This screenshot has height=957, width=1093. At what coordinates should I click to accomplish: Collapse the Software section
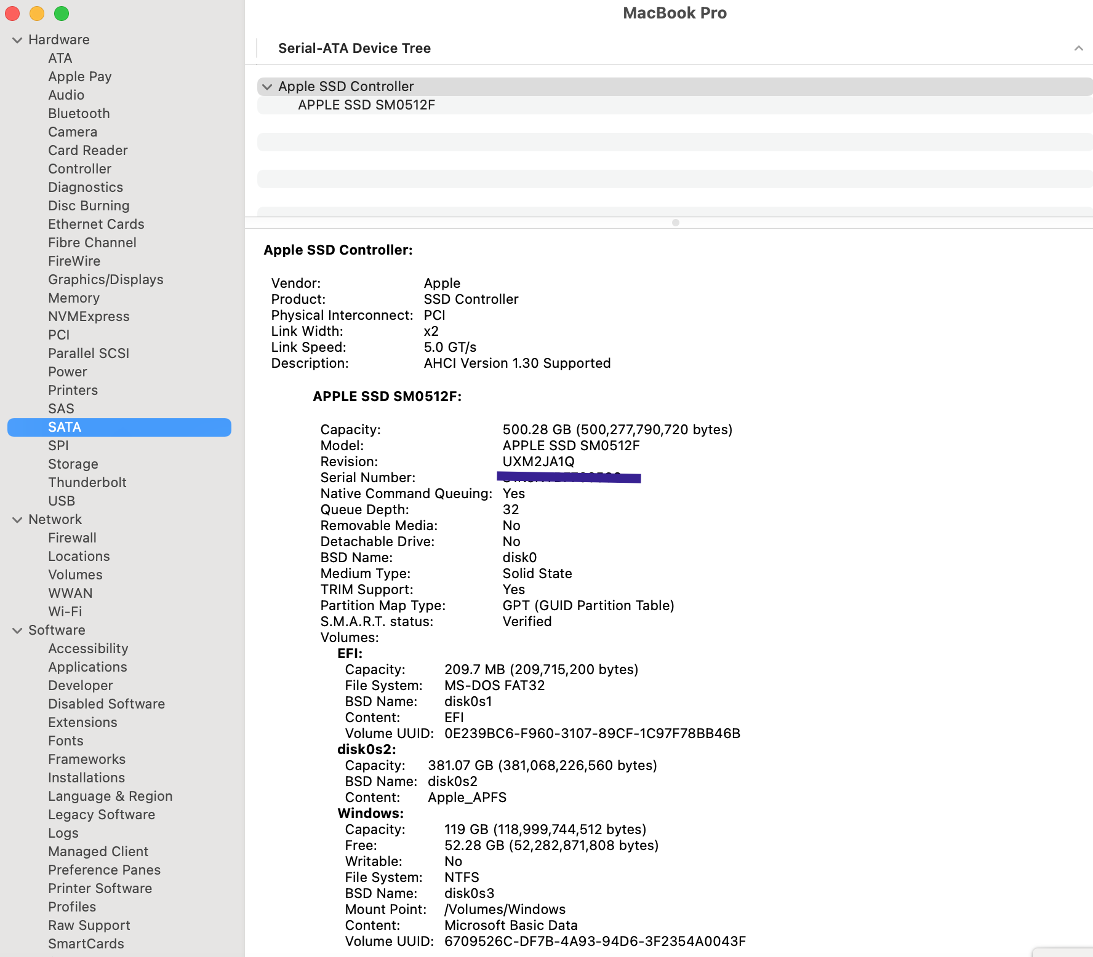(x=17, y=630)
